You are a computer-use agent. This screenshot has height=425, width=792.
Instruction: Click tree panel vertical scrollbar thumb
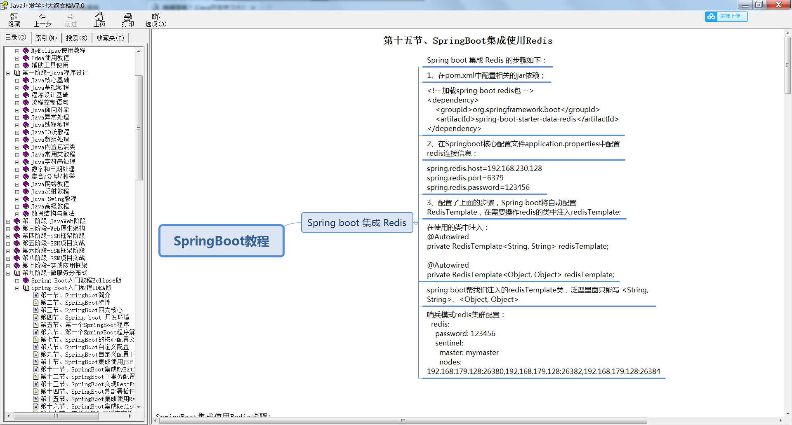coord(139,128)
